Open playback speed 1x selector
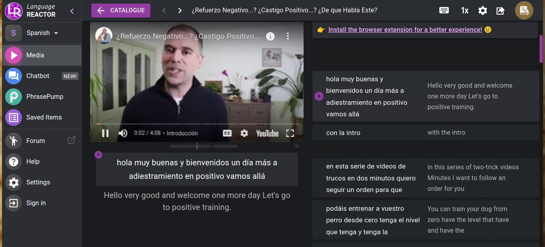Screen dimensions: 545x247 point(464,11)
